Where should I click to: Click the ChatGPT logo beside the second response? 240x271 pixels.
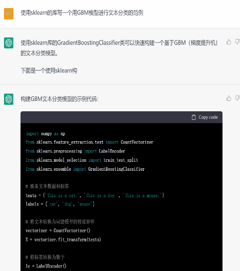pyautogui.click(x=8, y=99)
